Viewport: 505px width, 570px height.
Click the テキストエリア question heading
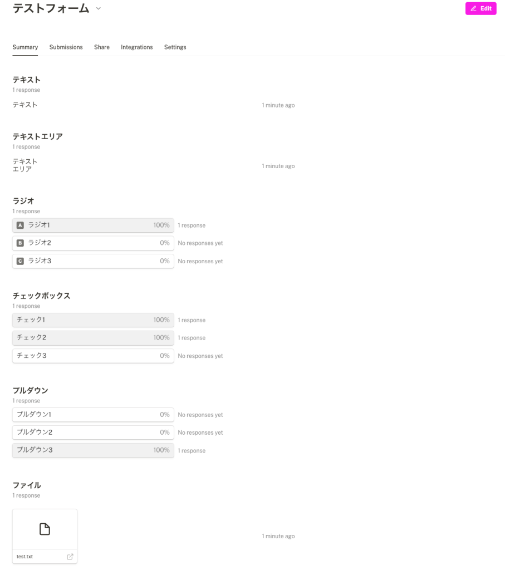click(38, 137)
